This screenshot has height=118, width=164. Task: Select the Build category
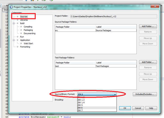click(22, 23)
